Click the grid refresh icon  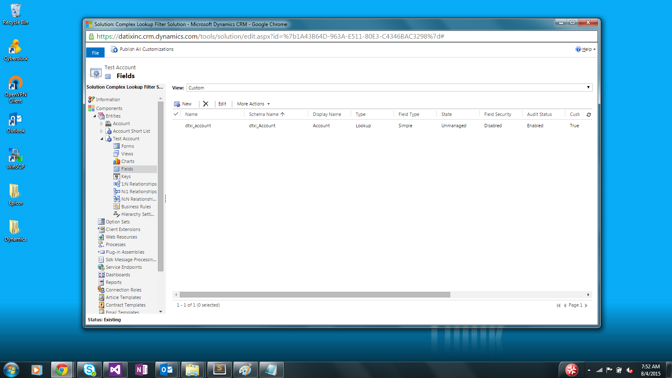pos(589,114)
